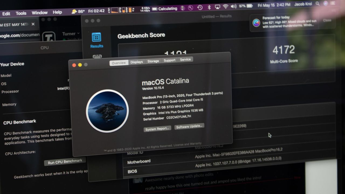Select the Overview tab in About This Mac
Screen dimensions: 345x194
pyautogui.click(x=119, y=63)
